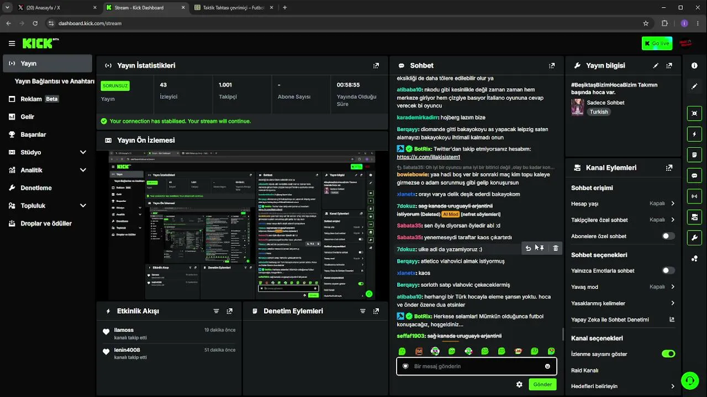Pop out the Kanal Eylemleri panel
707x397 pixels.
click(x=669, y=168)
